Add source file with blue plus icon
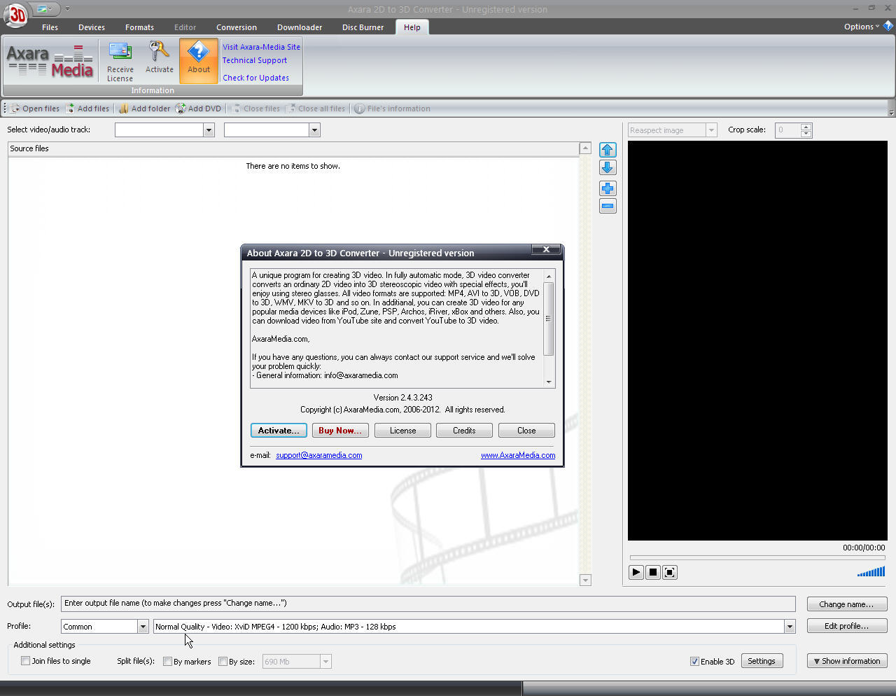Viewport: 896px width, 696px height. click(x=608, y=188)
